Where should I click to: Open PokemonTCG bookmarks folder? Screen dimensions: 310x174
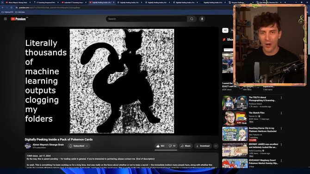coord(7,12)
